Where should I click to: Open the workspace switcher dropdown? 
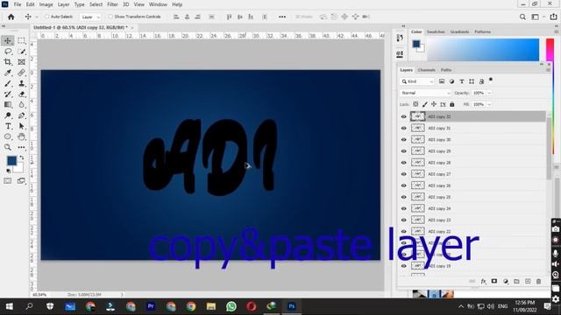(537, 17)
